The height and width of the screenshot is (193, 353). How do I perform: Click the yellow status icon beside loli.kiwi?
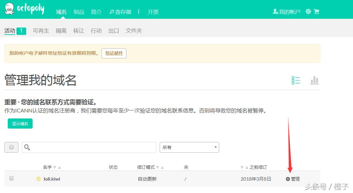pos(39,179)
